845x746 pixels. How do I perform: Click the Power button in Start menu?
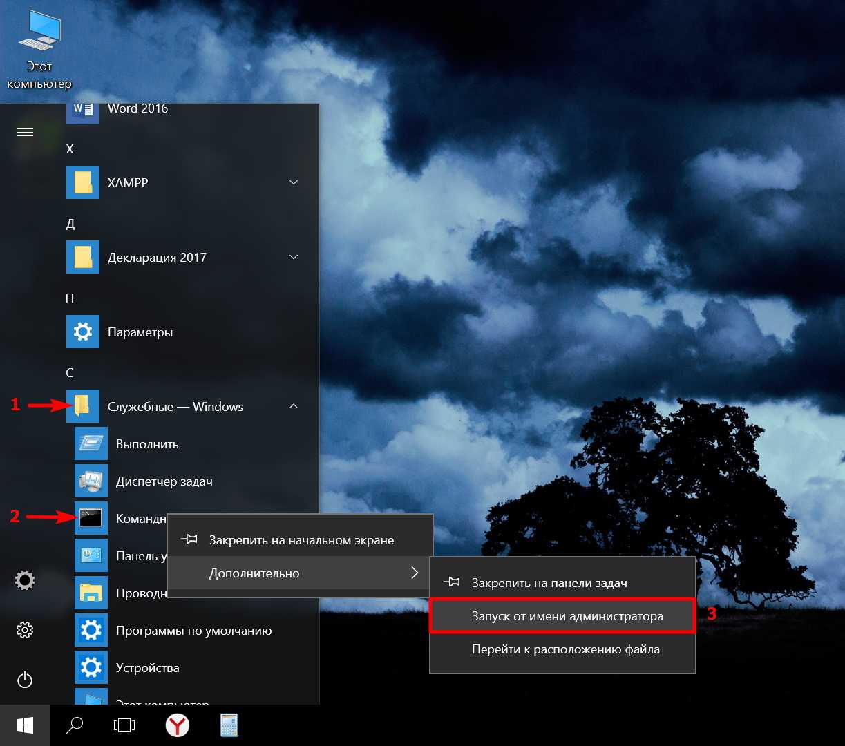click(25, 680)
